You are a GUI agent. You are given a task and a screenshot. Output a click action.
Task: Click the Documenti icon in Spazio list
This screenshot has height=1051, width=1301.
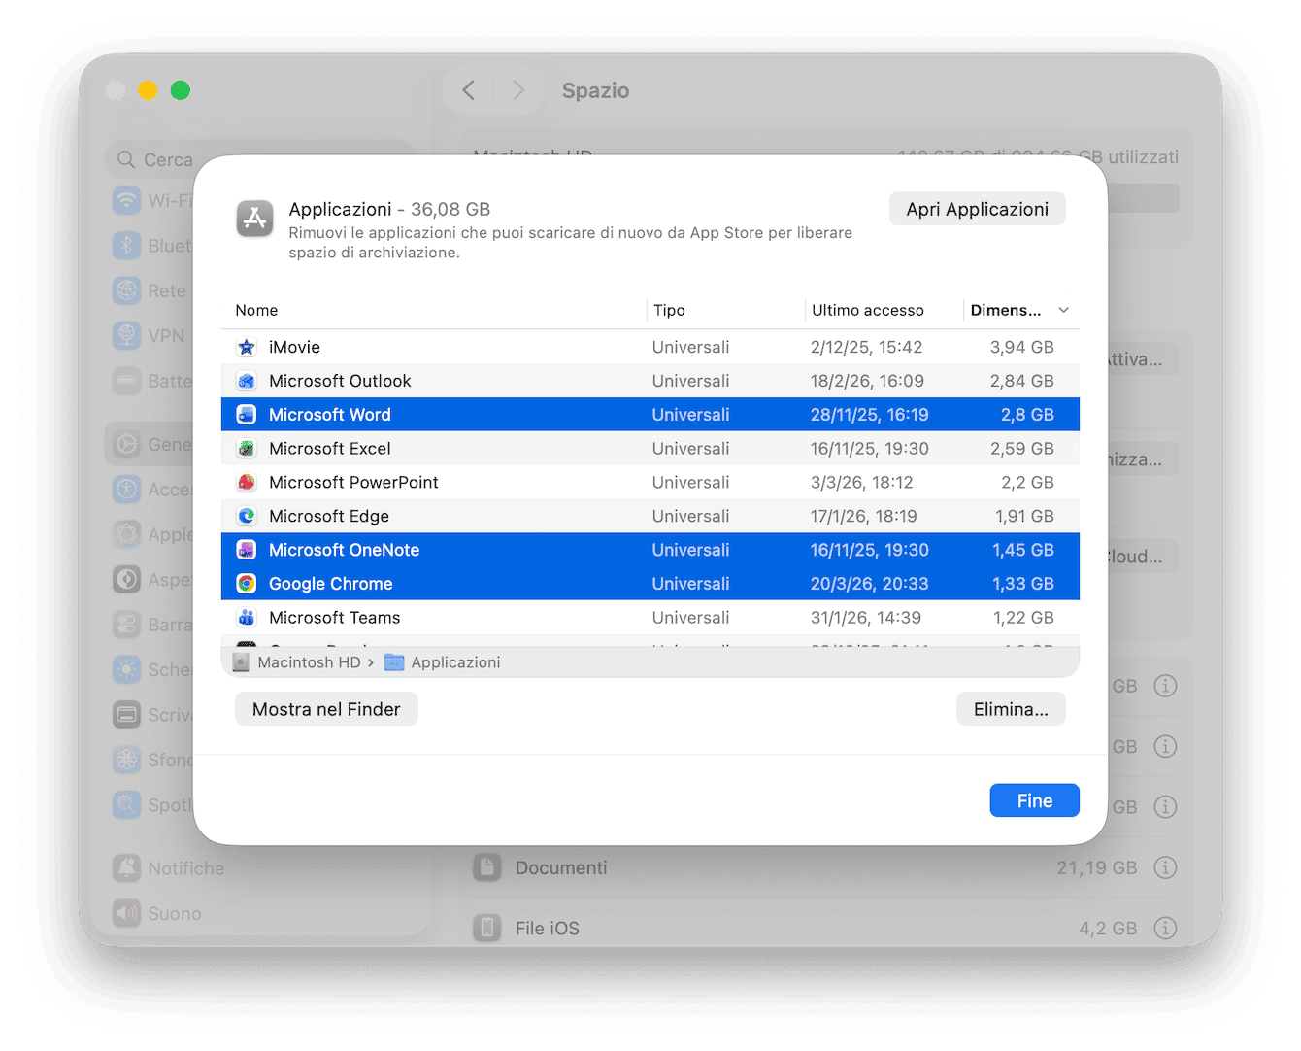tap(487, 867)
